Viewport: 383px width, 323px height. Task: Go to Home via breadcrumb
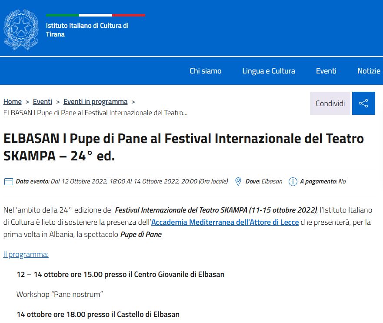tap(13, 101)
